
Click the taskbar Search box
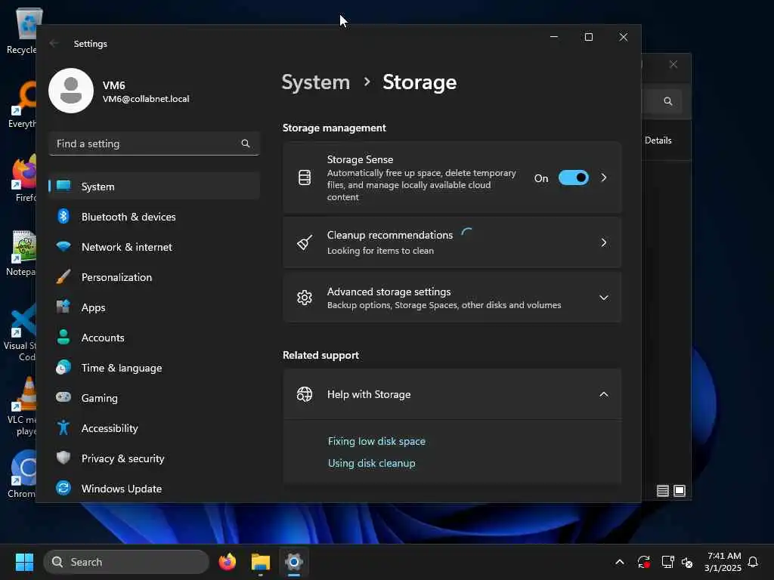[126, 562]
